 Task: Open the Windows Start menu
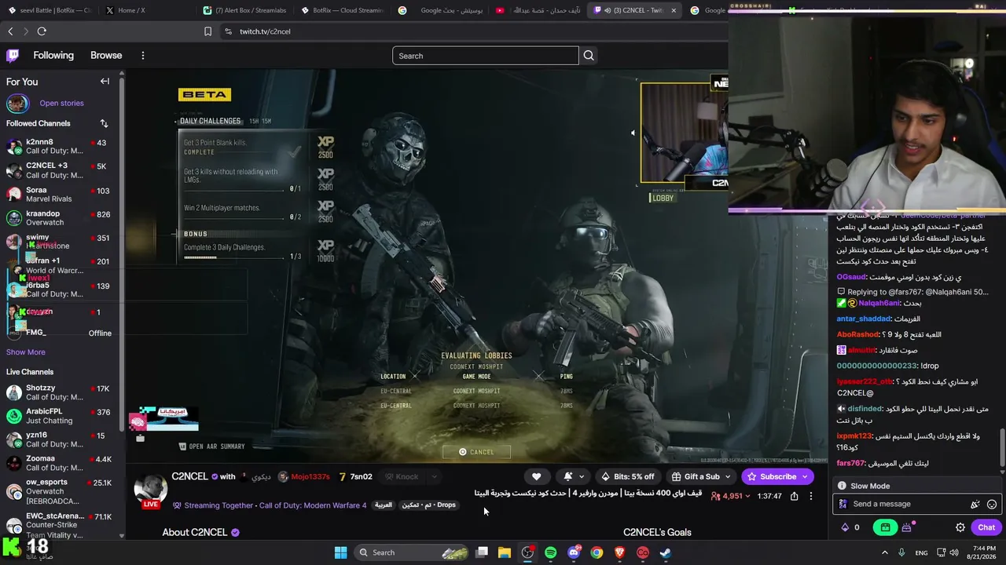pyautogui.click(x=340, y=552)
